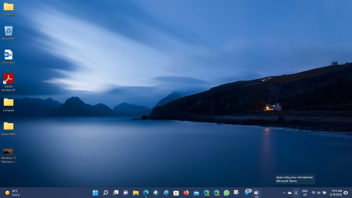
Task: Open Task View from taskbar
Action: pos(116,192)
